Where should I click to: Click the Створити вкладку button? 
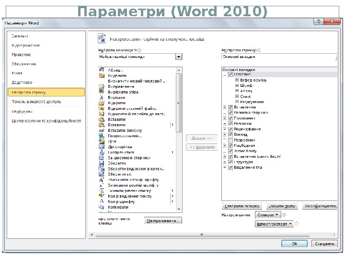(242, 206)
